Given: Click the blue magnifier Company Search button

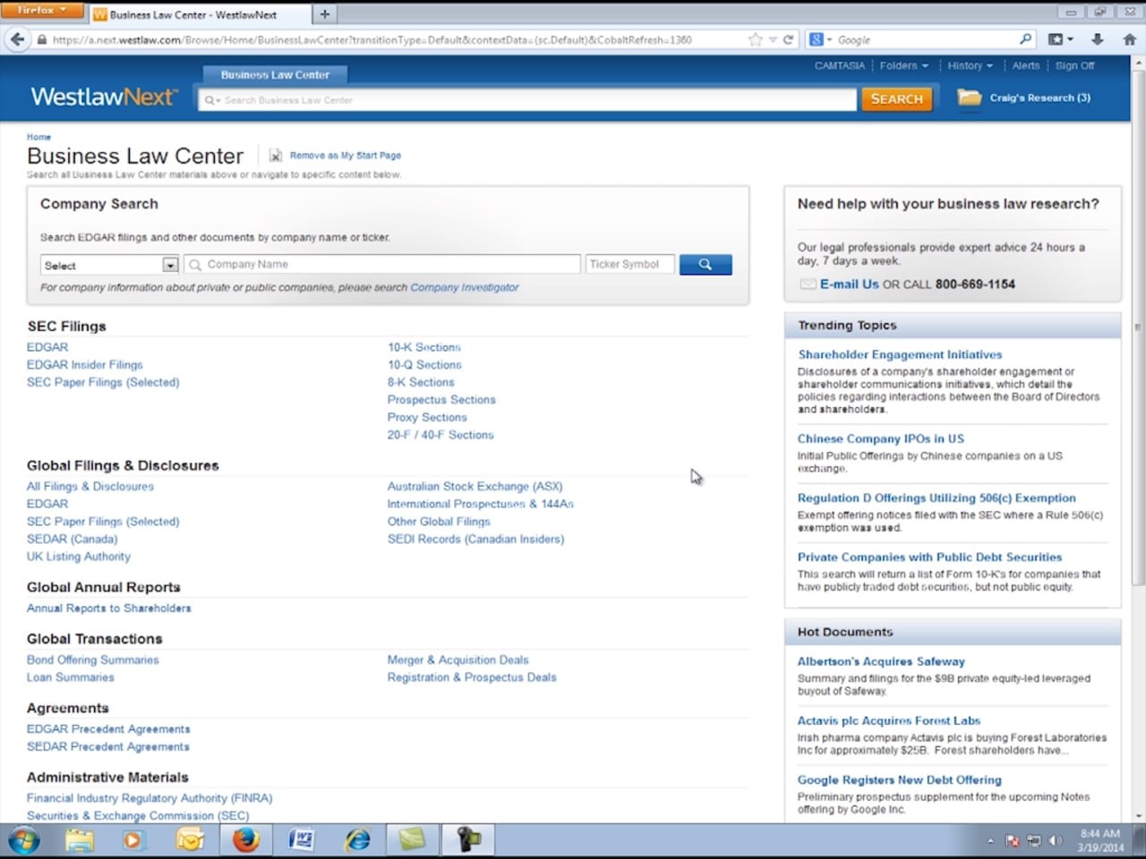Looking at the screenshot, I should point(705,264).
